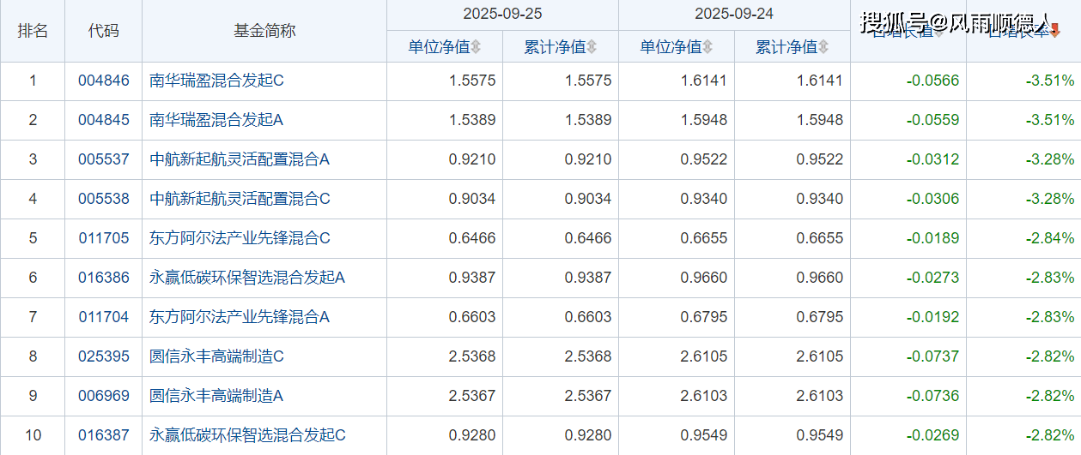Open fund code 005537
The image size is (1081, 455).
pyautogui.click(x=104, y=159)
